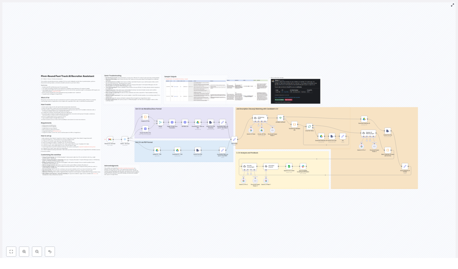Undo using the back arrow control

pyautogui.click(x=50, y=252)
